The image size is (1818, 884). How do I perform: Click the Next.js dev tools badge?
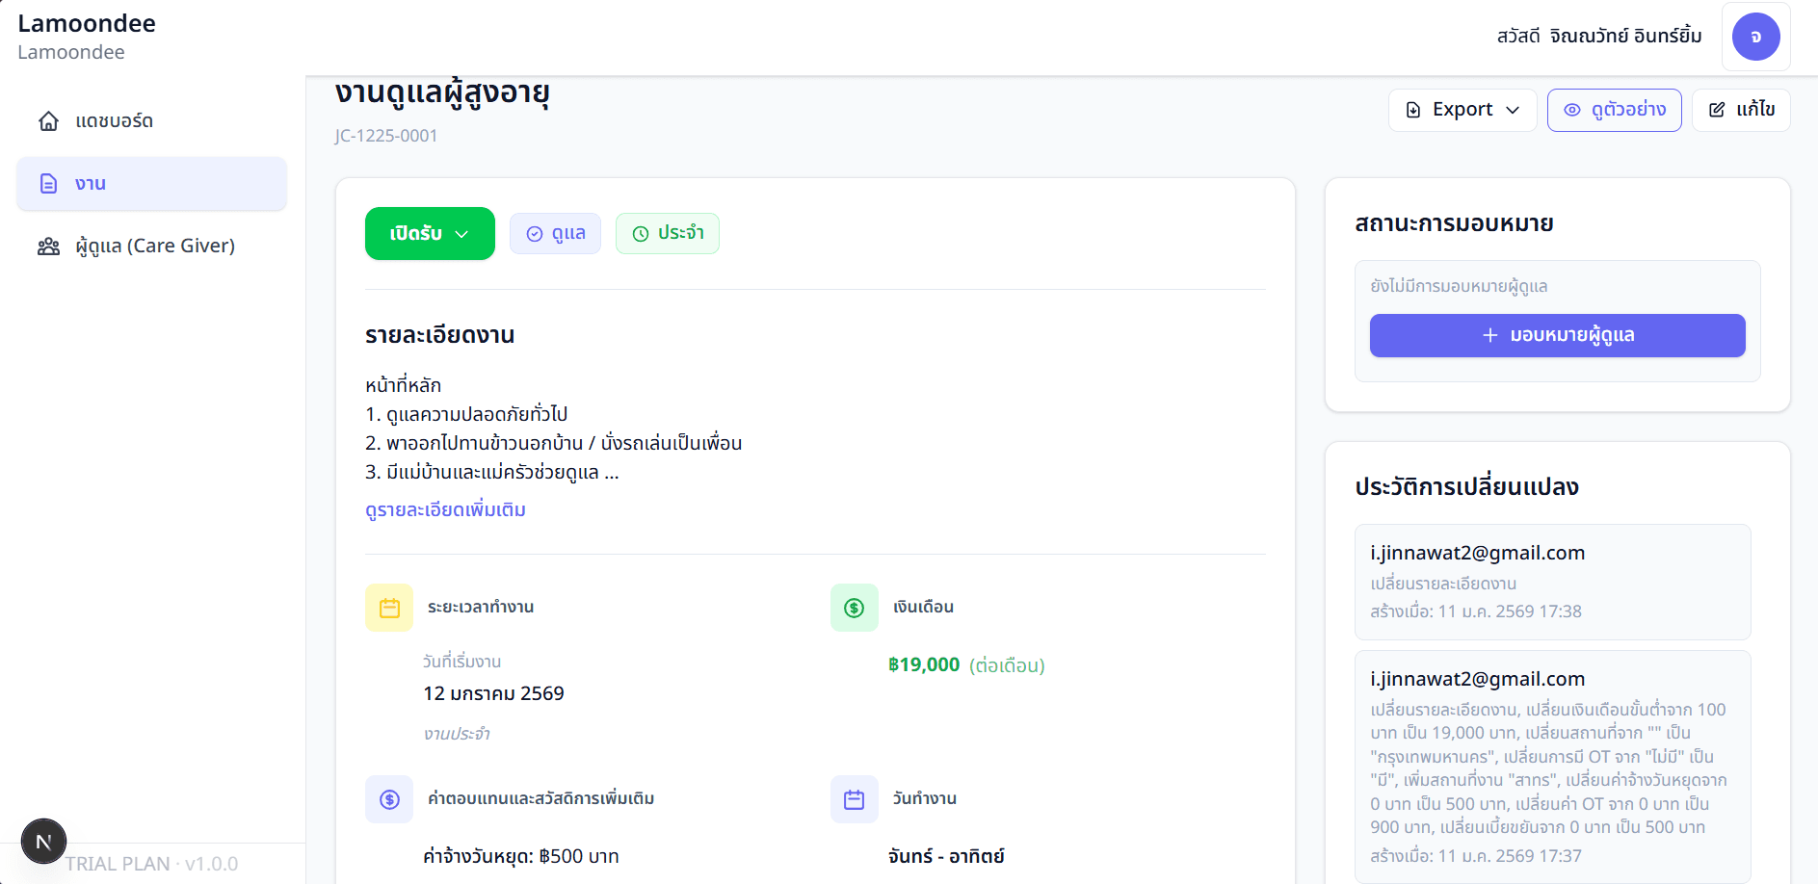43,842
